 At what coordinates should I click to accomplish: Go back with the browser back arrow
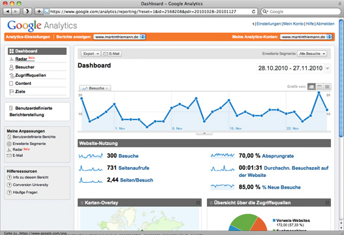(7, 11)
